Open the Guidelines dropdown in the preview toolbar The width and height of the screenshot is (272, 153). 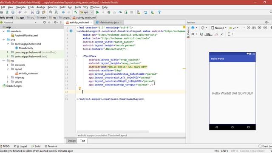[230, 34]
